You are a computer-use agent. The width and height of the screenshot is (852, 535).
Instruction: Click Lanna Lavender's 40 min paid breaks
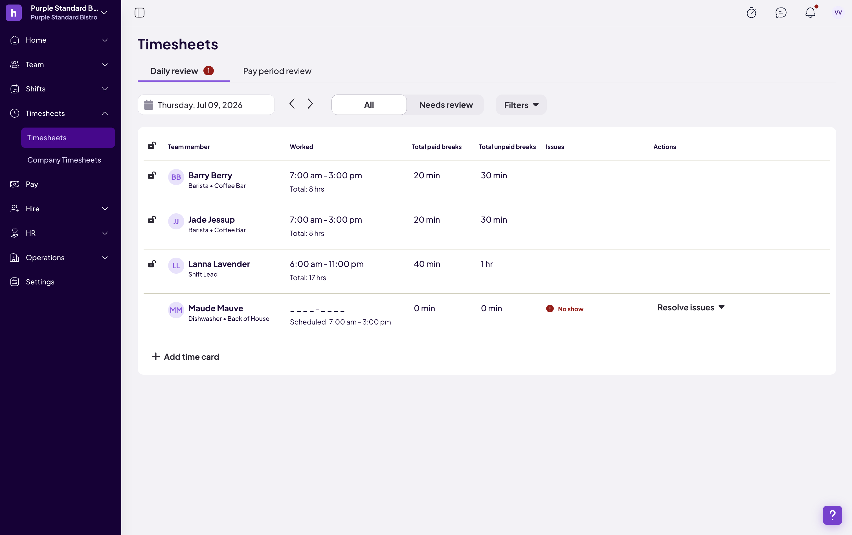(427, 264)
